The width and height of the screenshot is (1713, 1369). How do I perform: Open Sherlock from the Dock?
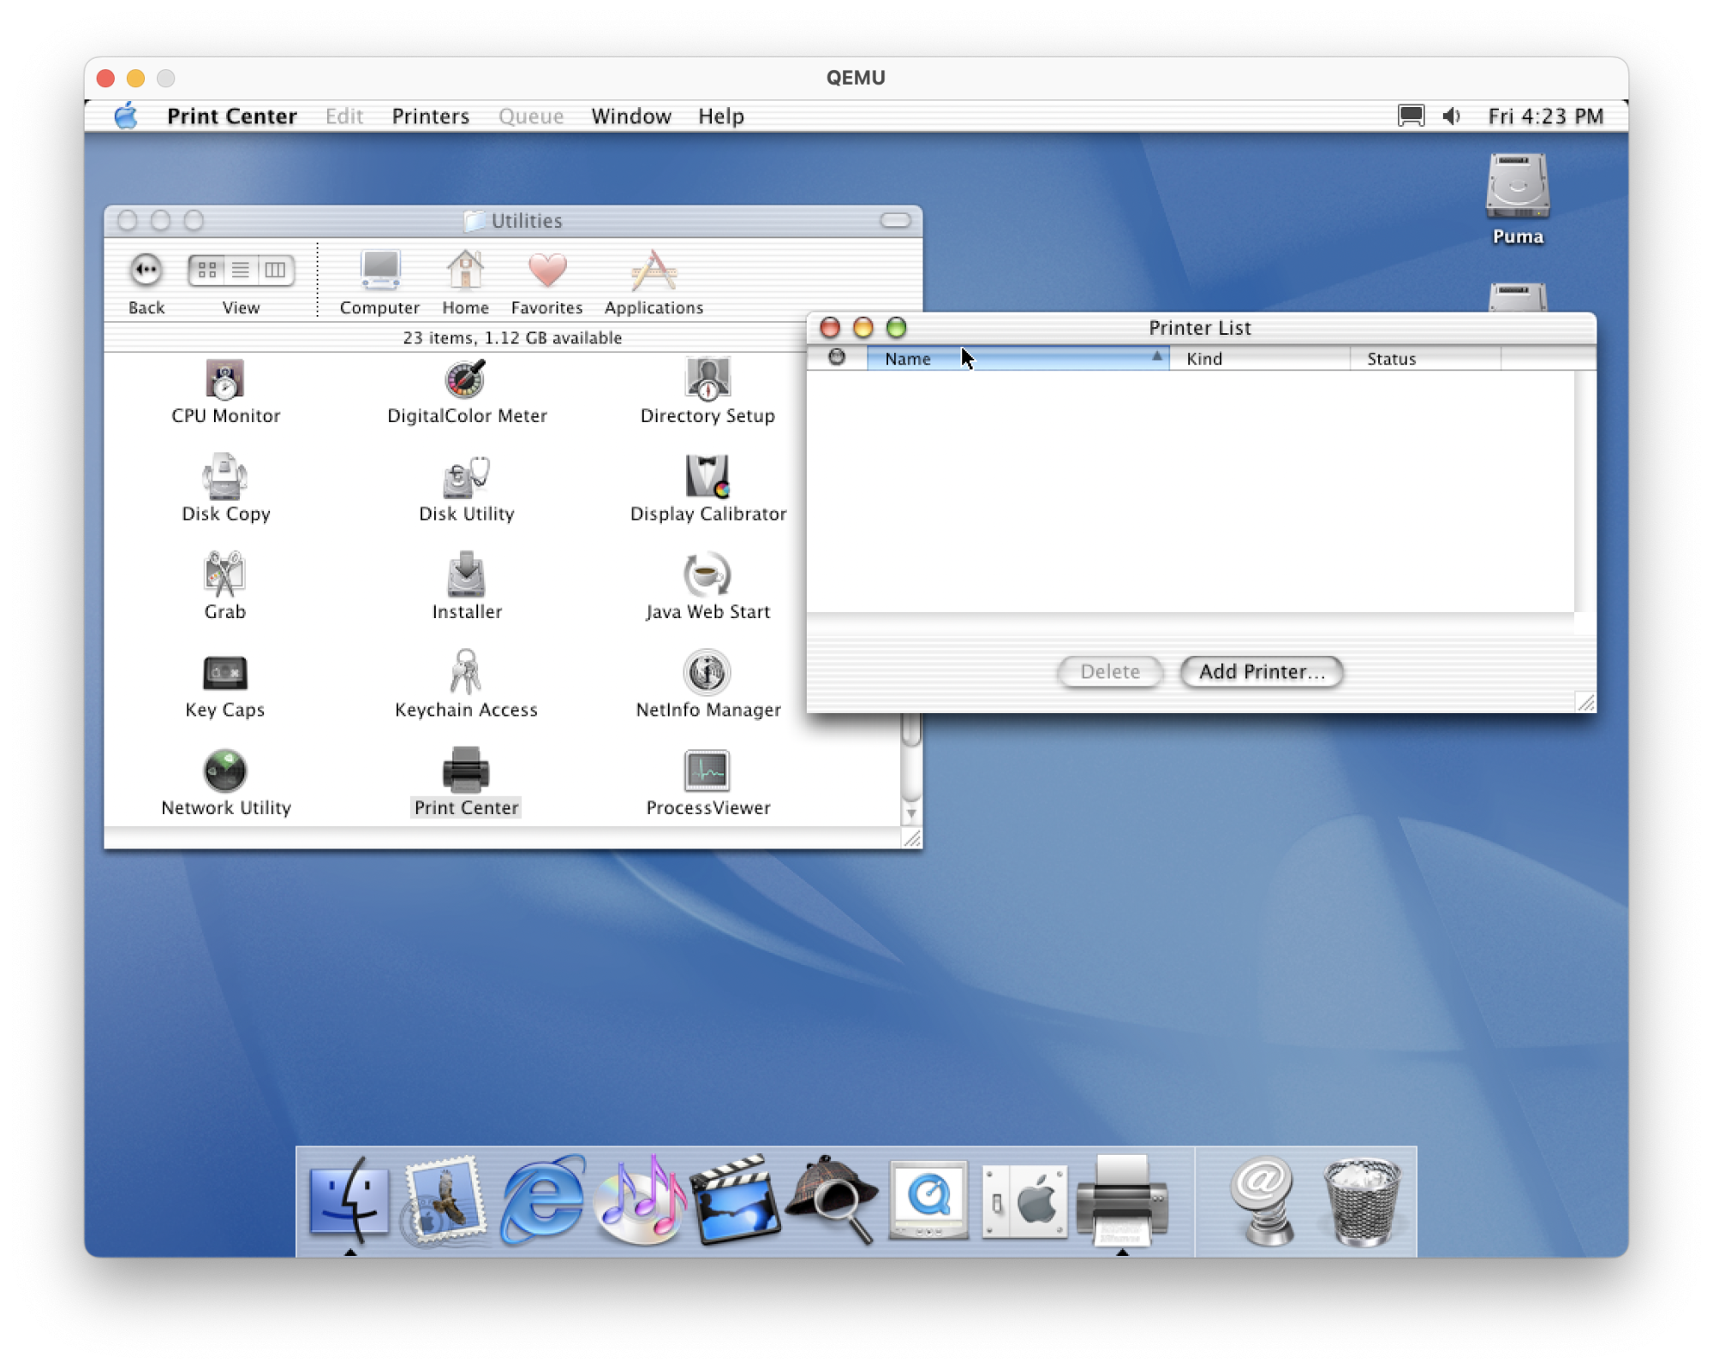pos(833,1200)
